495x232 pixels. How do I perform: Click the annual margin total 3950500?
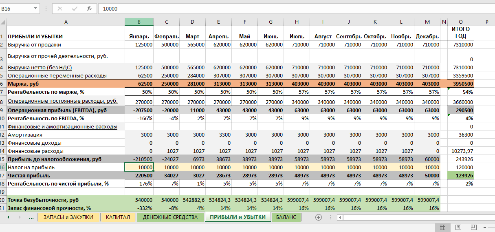click(x=460, y=83)
